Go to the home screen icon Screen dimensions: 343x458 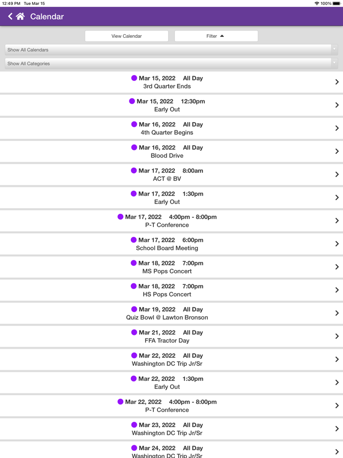pyautogui.click(x=20, y=16)
